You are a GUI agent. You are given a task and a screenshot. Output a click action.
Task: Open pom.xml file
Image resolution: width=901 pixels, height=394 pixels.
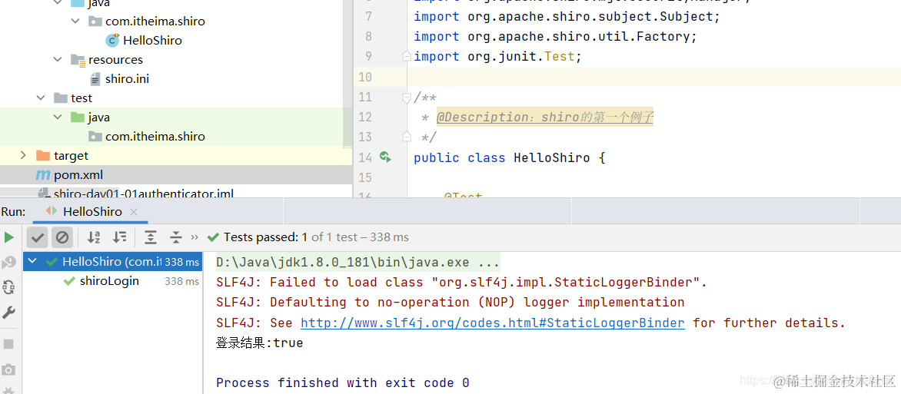[78, 174]
